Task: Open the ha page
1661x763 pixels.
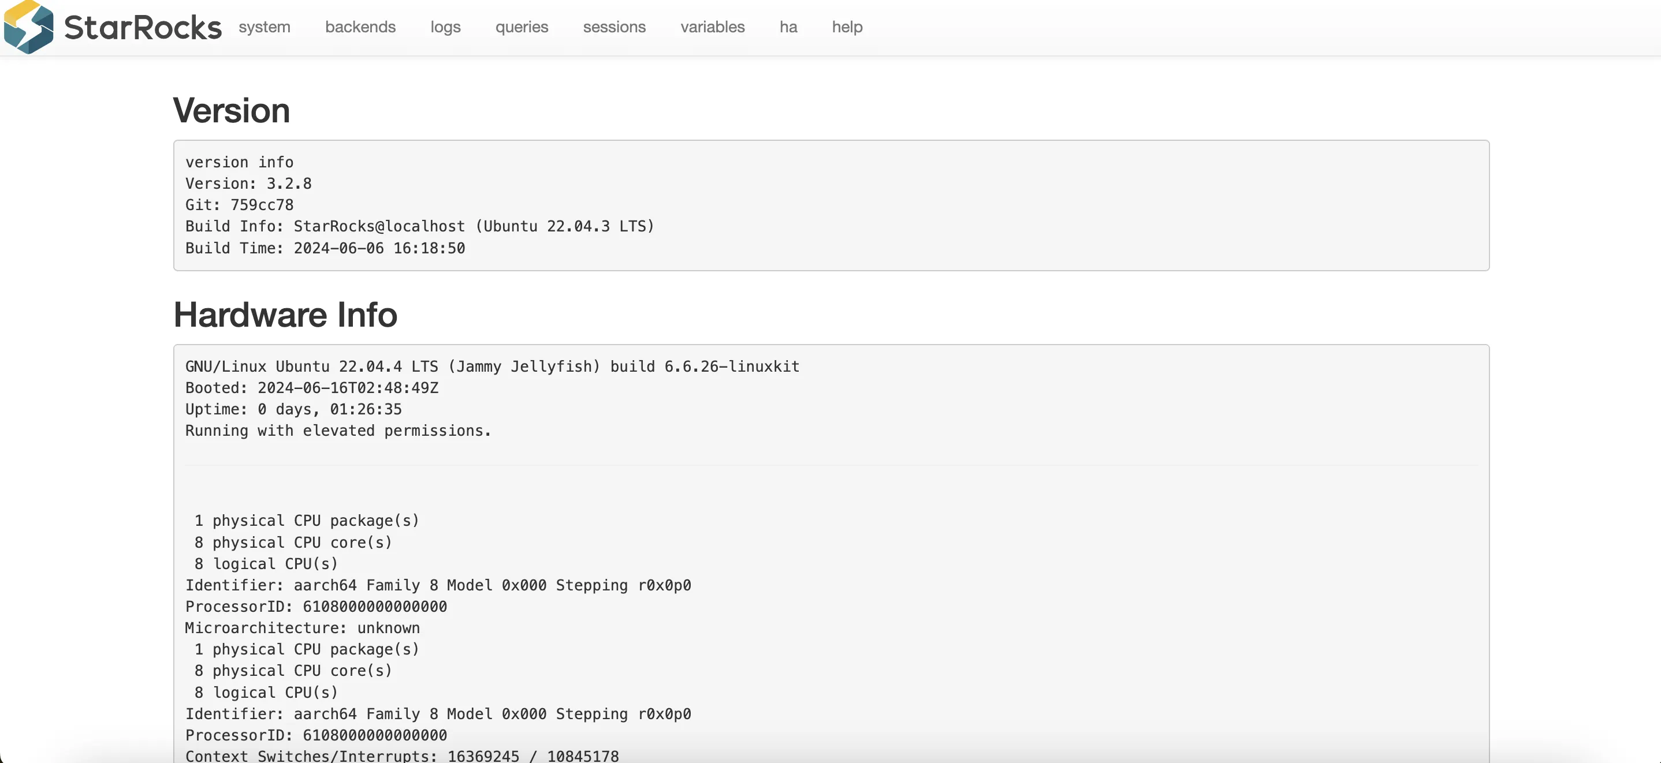Action: (788, 27)
